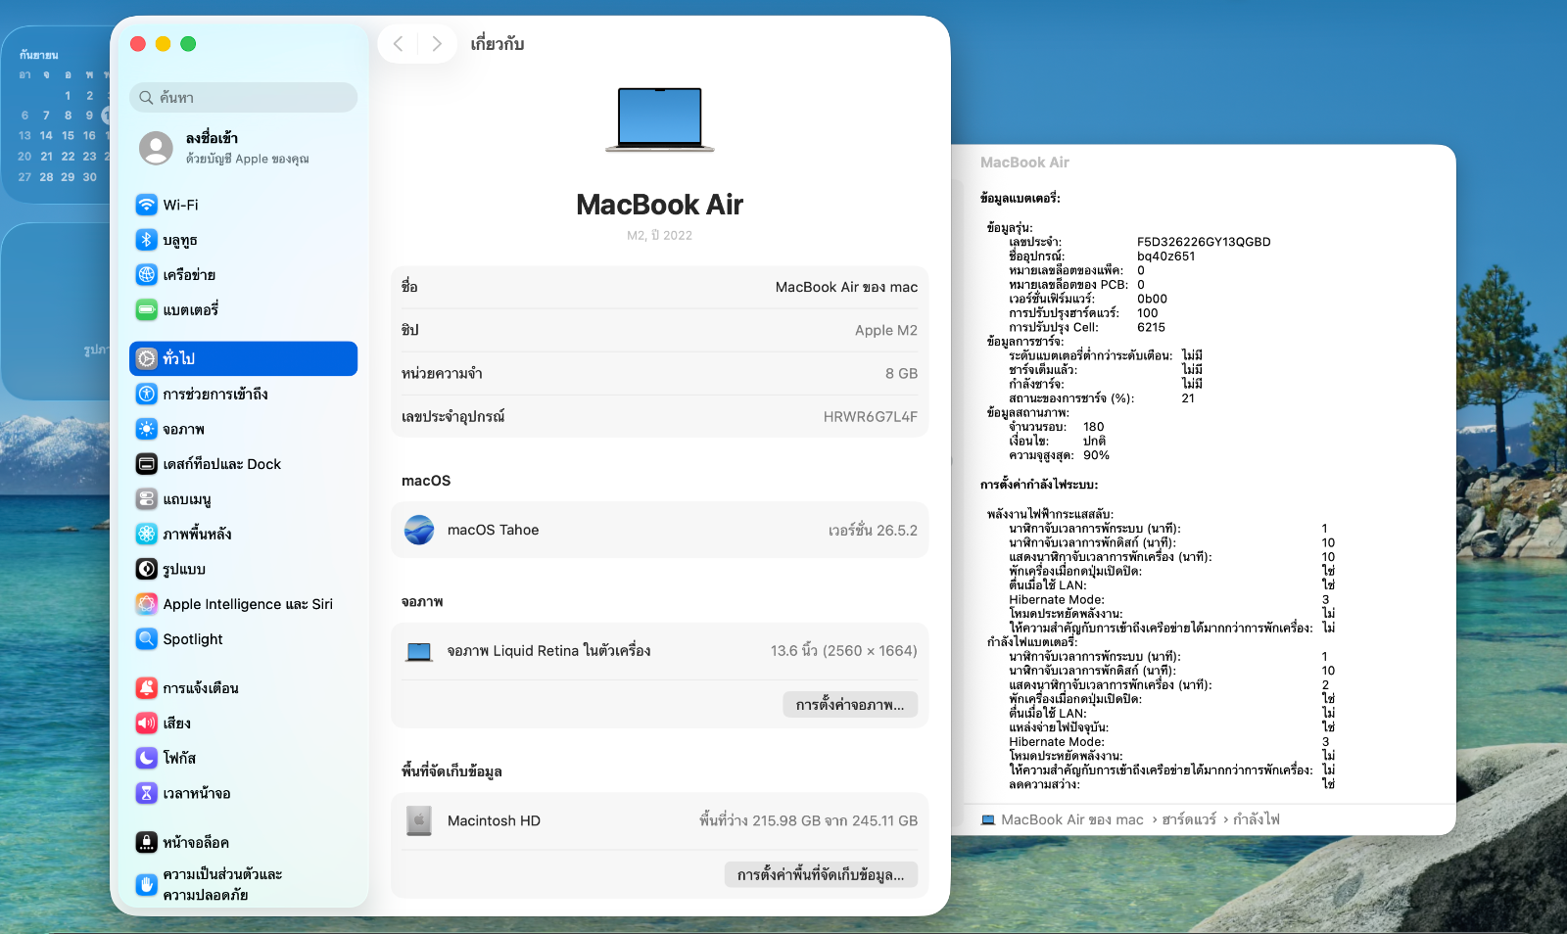Image resolution: width=1567 pixels, height=934 pixels.
Task: Click the Hibernate Mode row under AC power
Action: click(x=1170, y=599)
